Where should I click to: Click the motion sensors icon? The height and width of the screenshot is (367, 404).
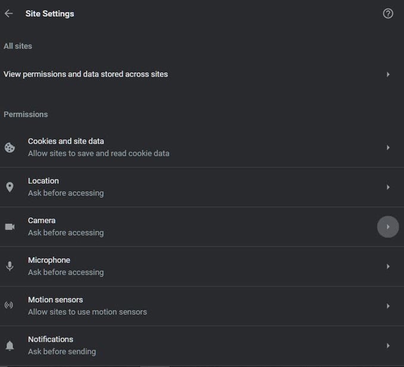coord(9,305)
